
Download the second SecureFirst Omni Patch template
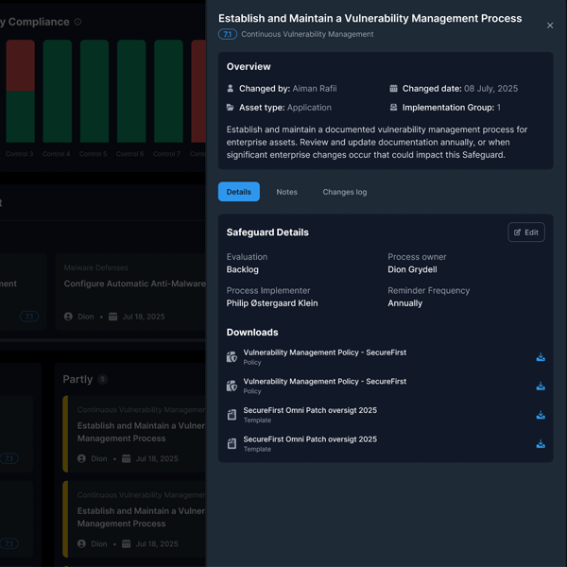pos(541,444)
